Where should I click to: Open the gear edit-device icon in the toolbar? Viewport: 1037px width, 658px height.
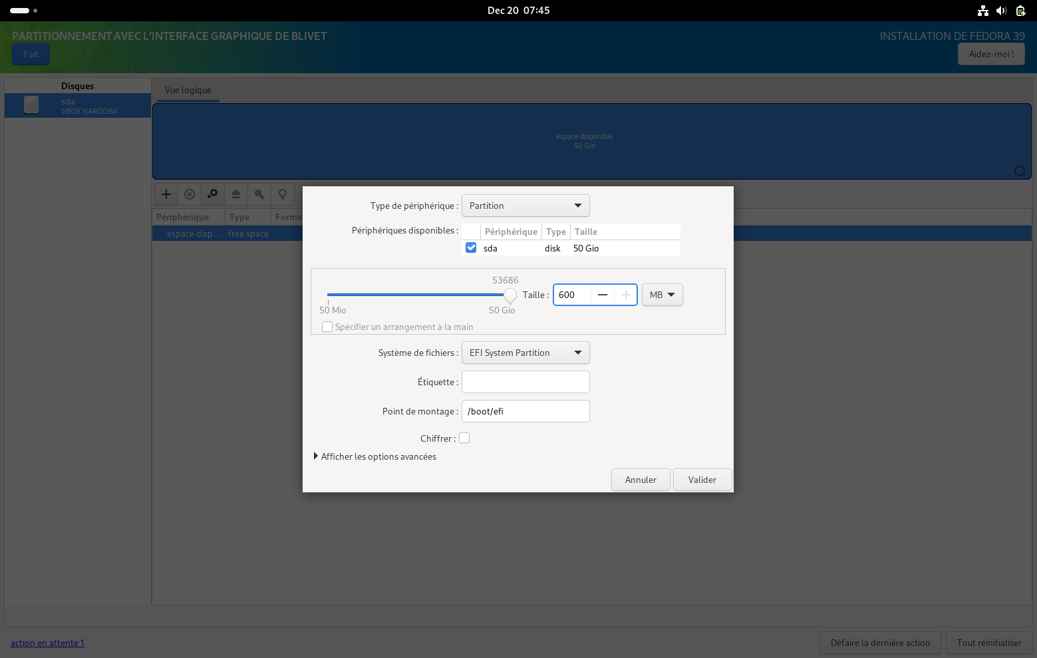(213, 194)
